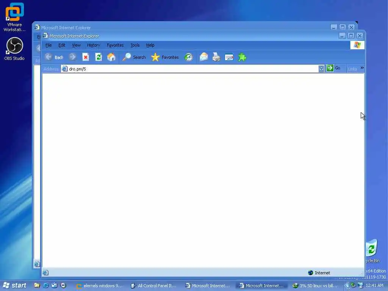The image size is (388, 291).
Task: Click the status bar page icon at bottom left
Action: (45, 273)
